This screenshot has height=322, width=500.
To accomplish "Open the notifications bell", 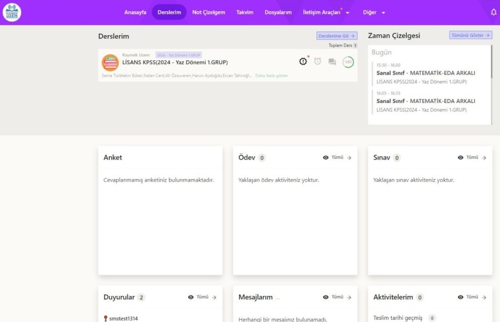I will tap(493, 12).
